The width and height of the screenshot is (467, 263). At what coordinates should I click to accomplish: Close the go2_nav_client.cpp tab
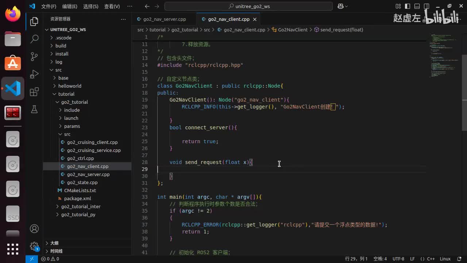coord(255,19)
